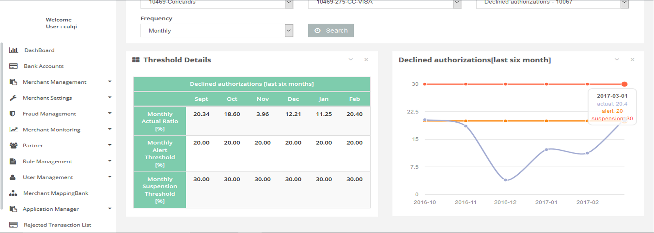Click the Merchant Monitoring line chart icon
654x233 pixels.
(13, 130)
